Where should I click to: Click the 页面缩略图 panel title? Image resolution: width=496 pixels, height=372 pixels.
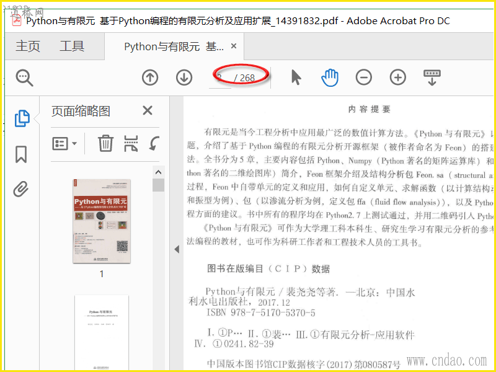tap(81, 111)
